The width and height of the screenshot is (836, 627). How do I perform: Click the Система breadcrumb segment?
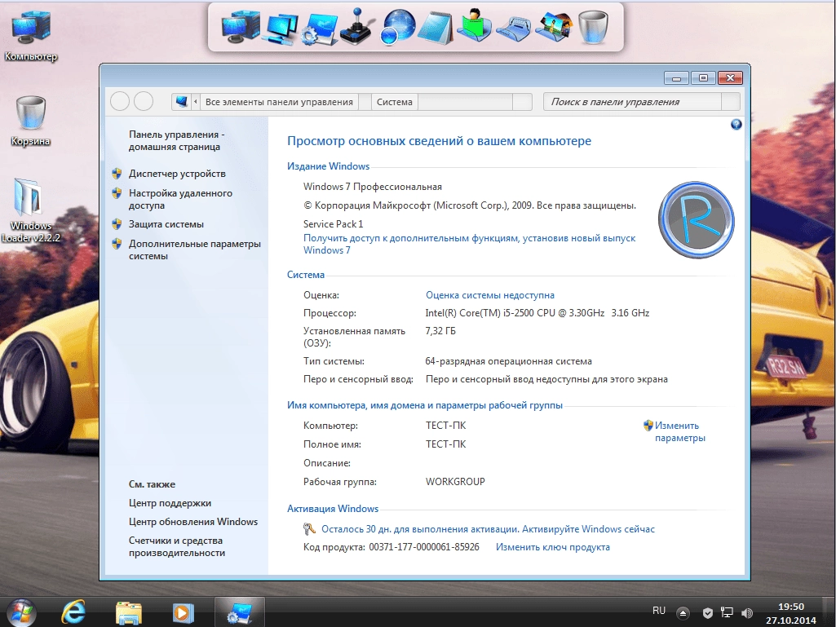coord(395,102)
